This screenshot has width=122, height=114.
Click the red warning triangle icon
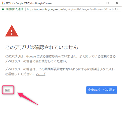click(12, 31)
